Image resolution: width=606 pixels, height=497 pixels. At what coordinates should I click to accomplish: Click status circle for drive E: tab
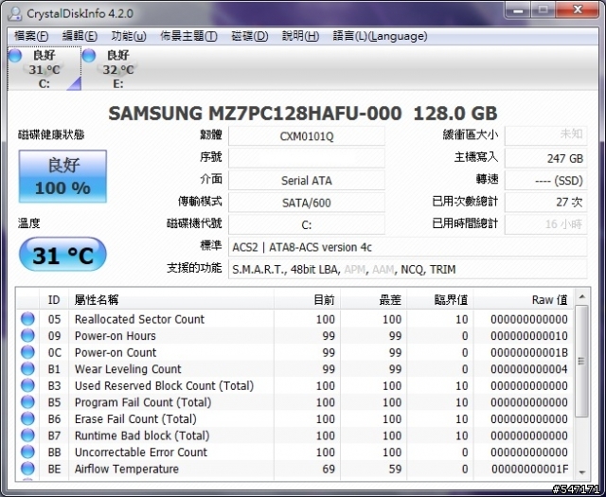tap(88, 55)
